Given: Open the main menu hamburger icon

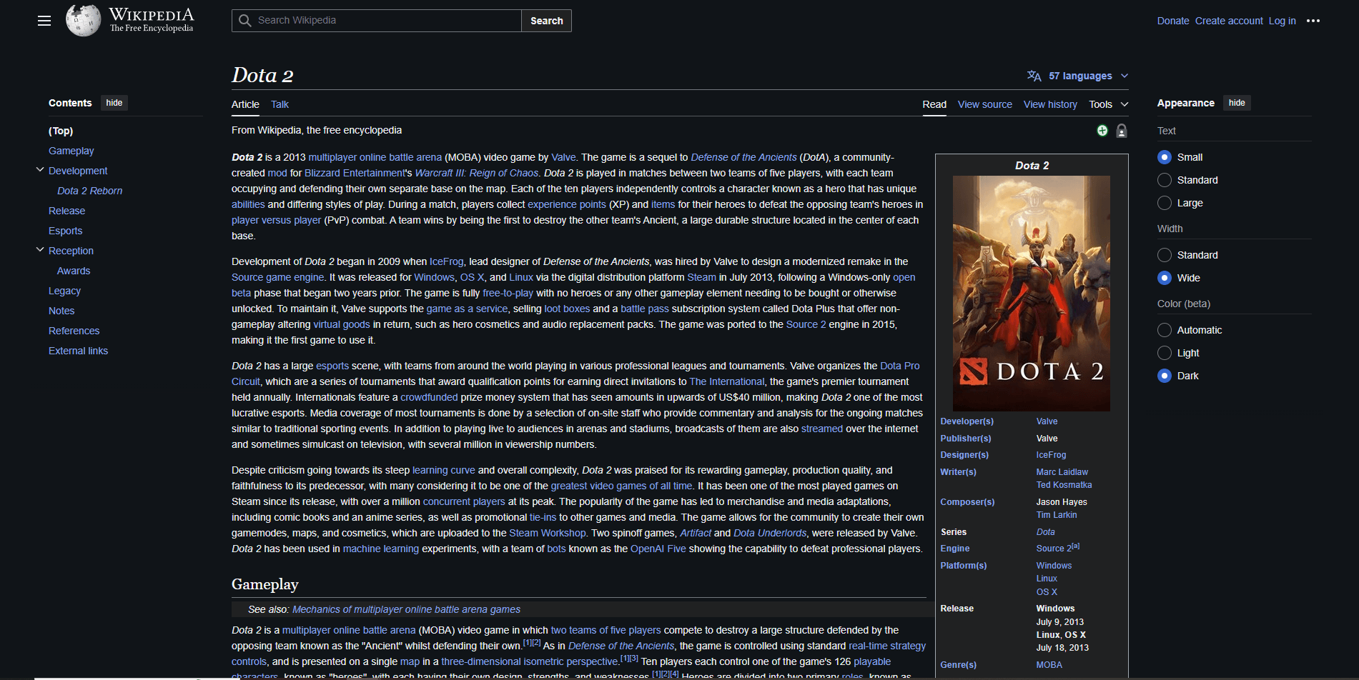Looking at the screenshot, I should (x=44, y=21).
